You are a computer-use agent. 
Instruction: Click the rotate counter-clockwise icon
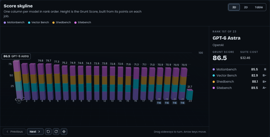48,132
